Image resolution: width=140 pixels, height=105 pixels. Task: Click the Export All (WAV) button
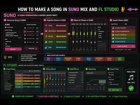click(x=123, y=46)
